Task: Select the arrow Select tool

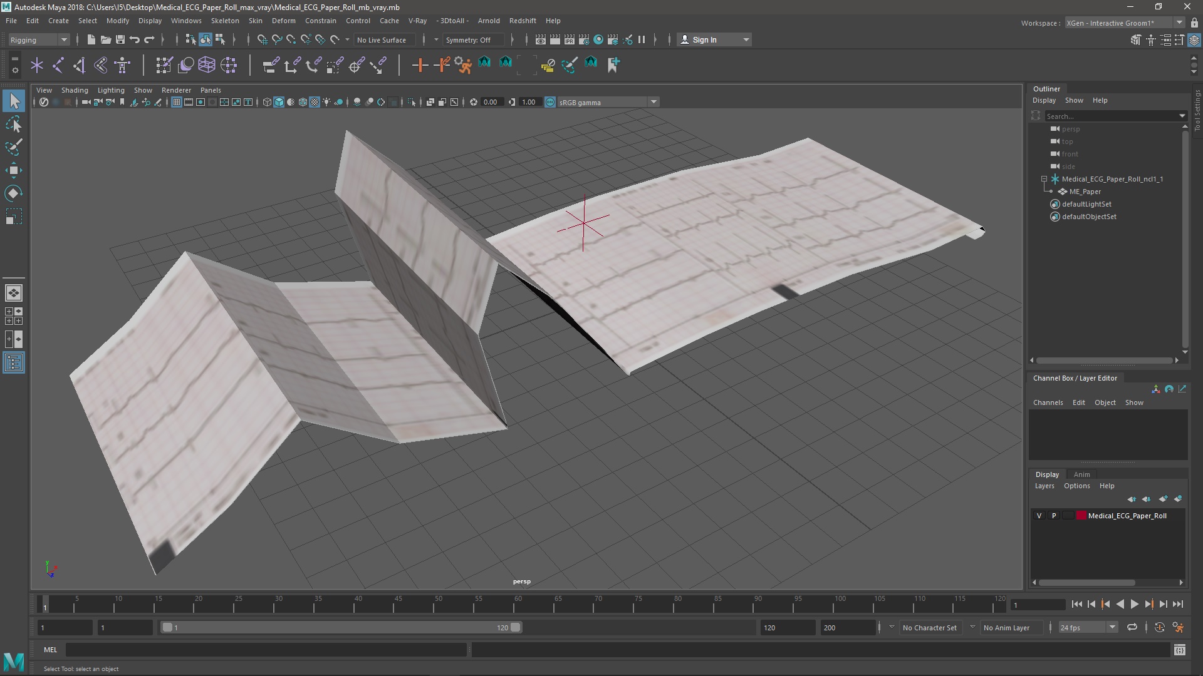Action: [14, 101]
